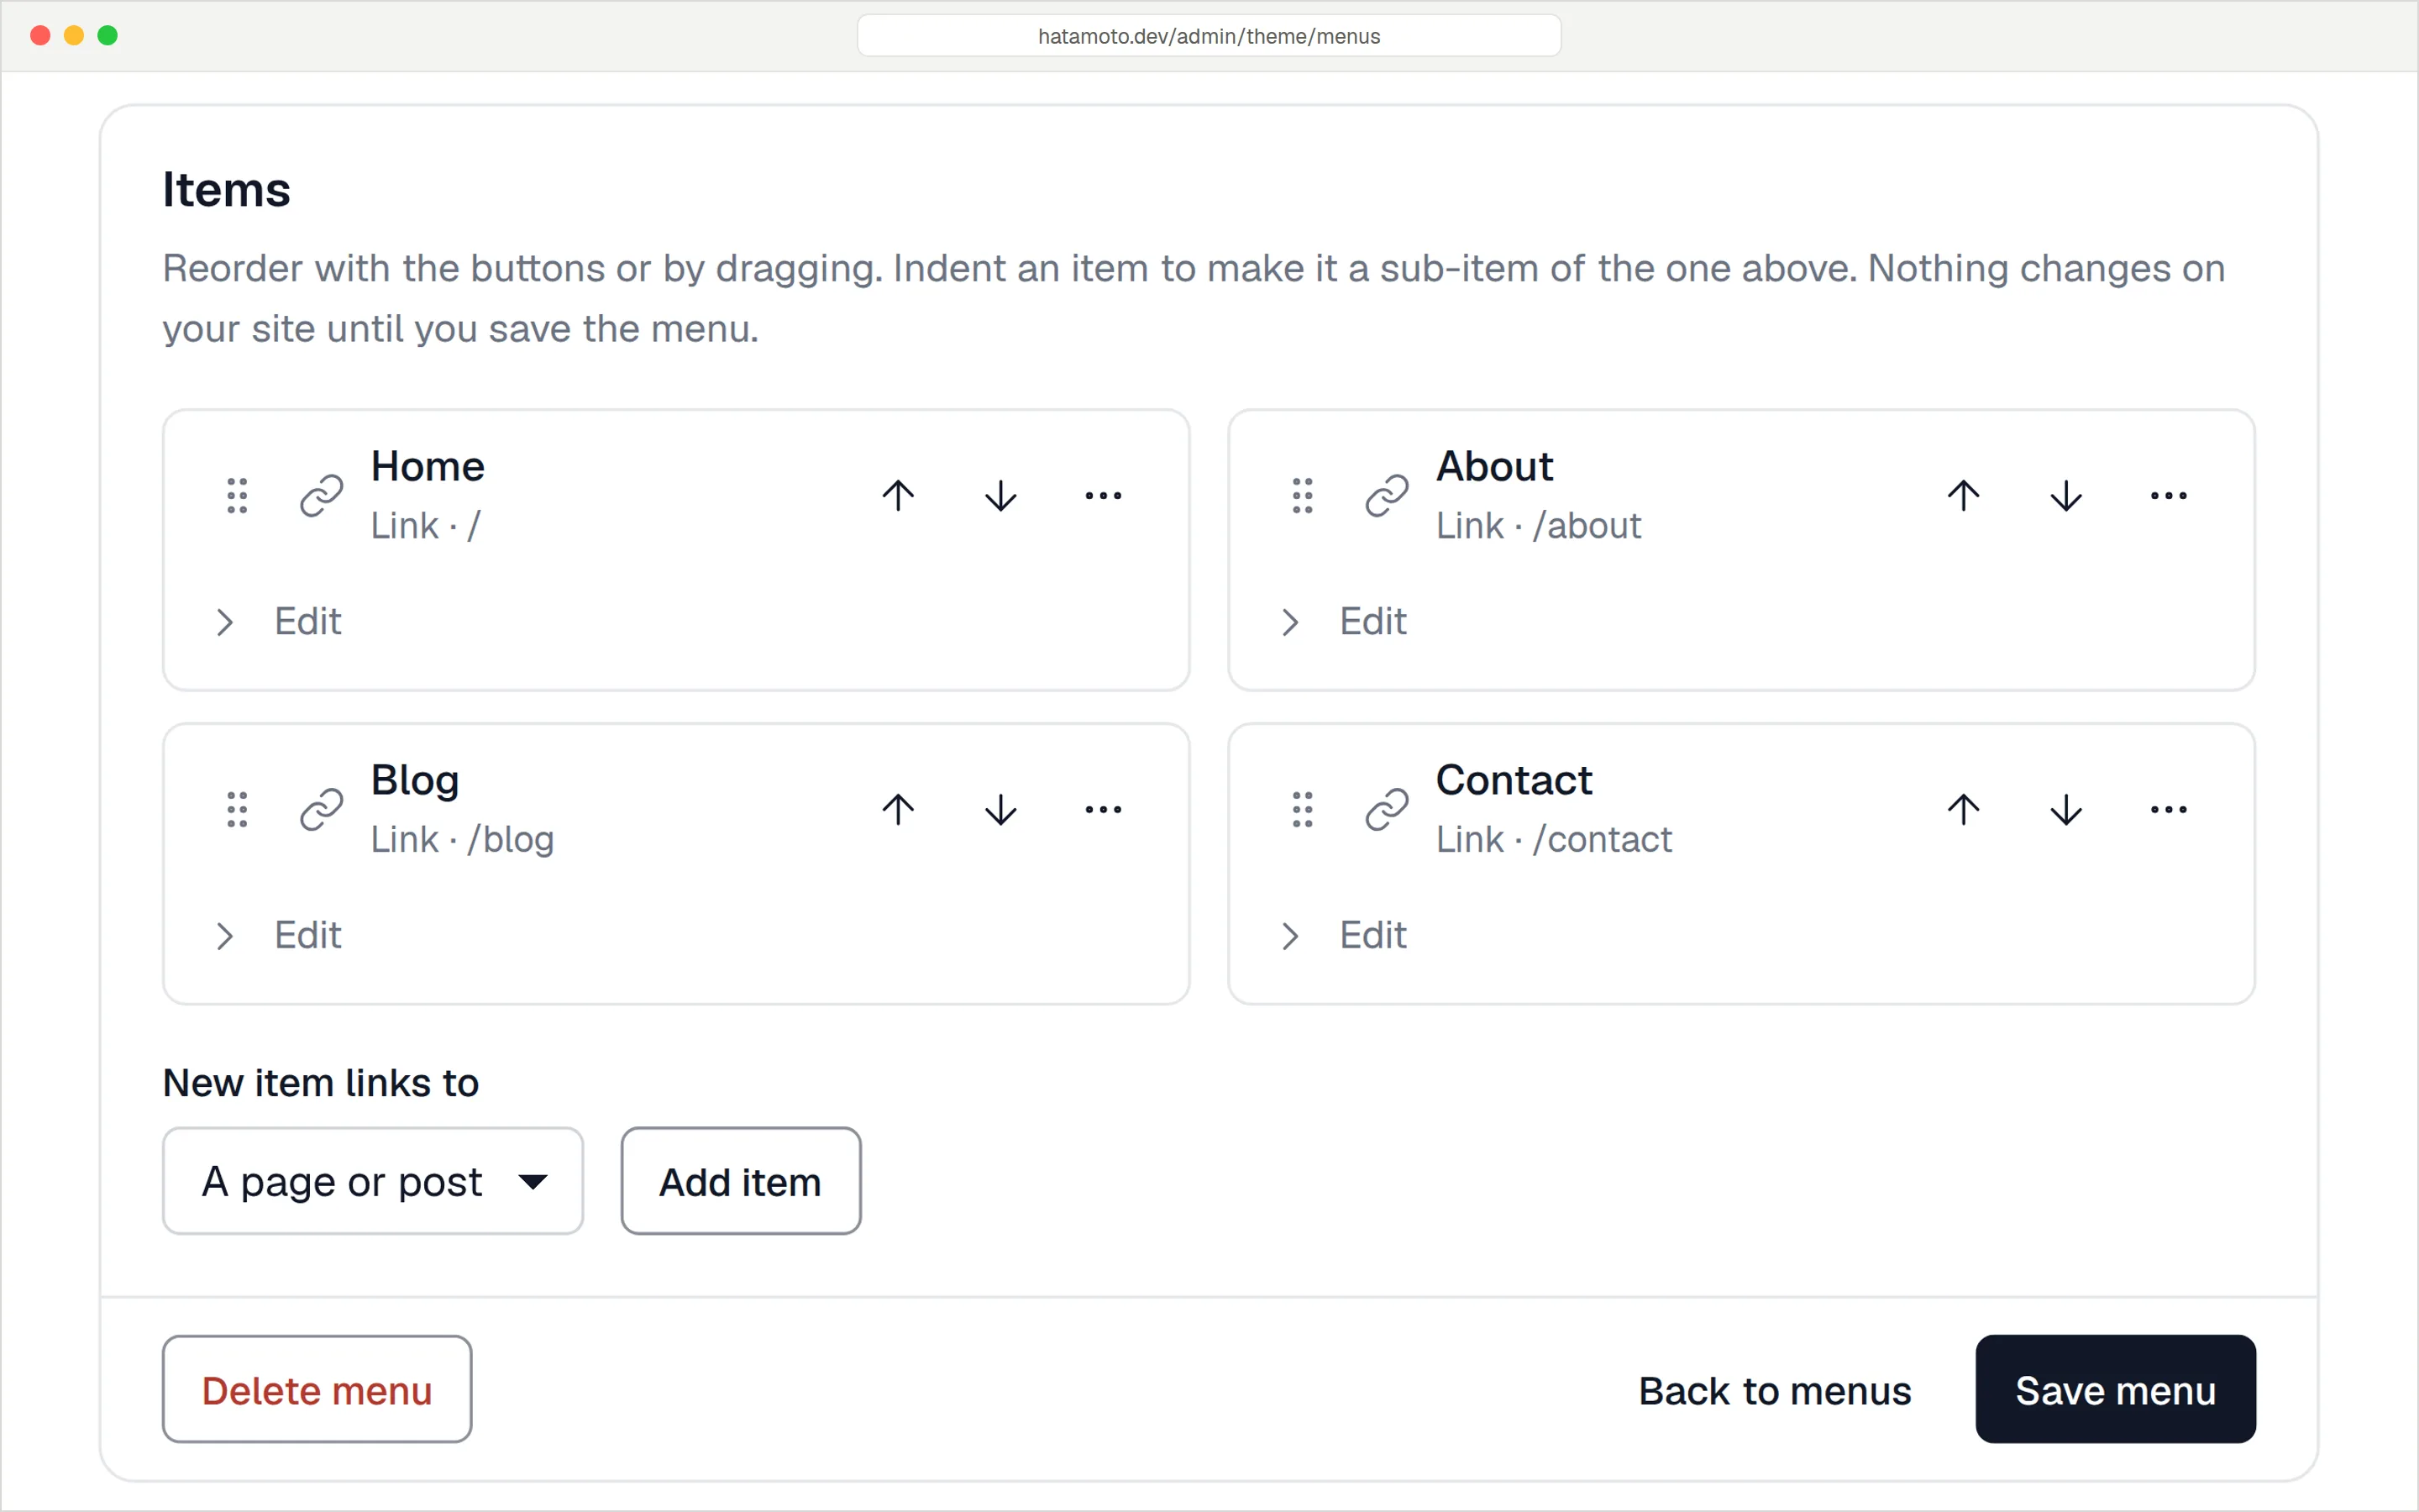Open more options for Home item
Screen dimensions: 2419x1512
[1104, 496]
